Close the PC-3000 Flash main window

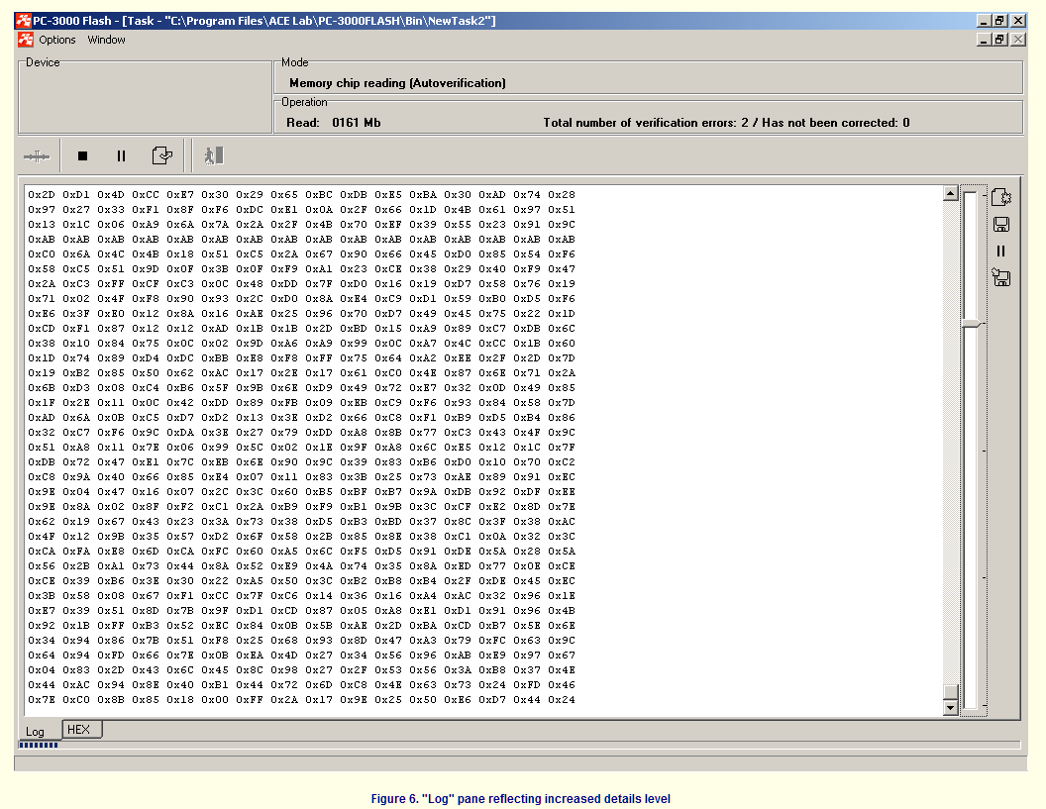click(x=1018, y=21)
